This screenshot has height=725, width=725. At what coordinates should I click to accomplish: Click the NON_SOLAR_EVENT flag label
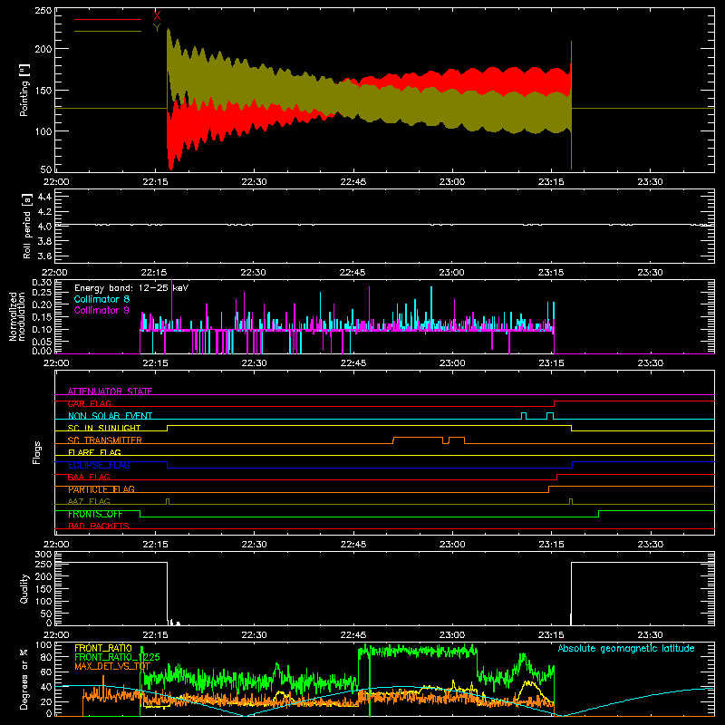[110, 416]
